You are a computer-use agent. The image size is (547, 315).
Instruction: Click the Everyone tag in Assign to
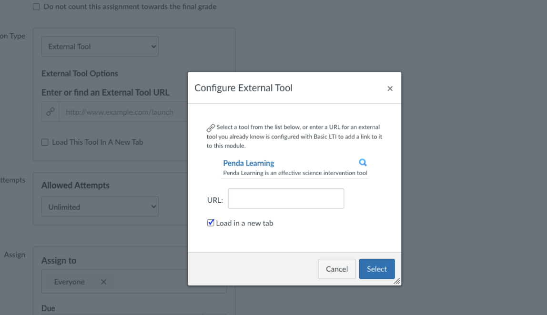[70, 282]
